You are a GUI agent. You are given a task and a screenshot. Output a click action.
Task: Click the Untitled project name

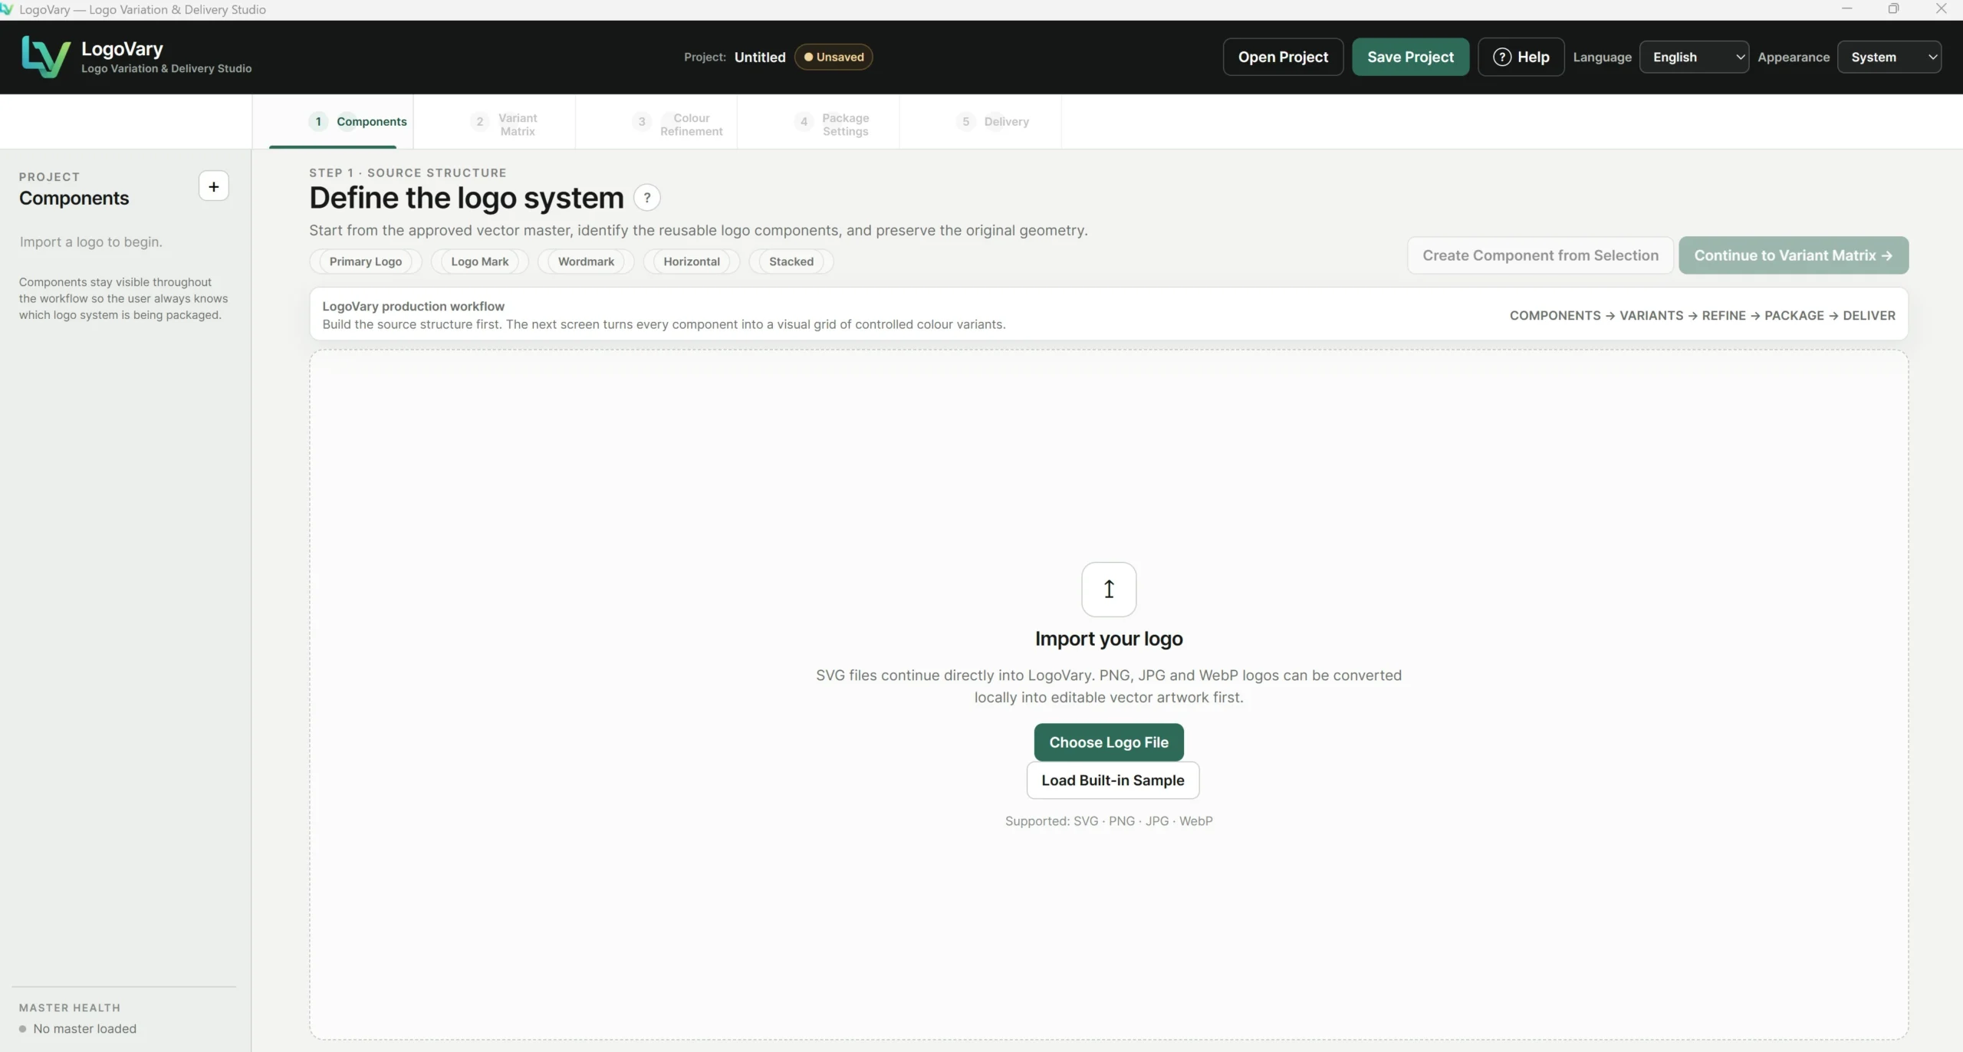[760, 57]
